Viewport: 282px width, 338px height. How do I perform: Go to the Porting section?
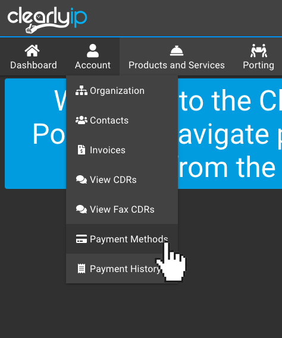tap(258, 56)
